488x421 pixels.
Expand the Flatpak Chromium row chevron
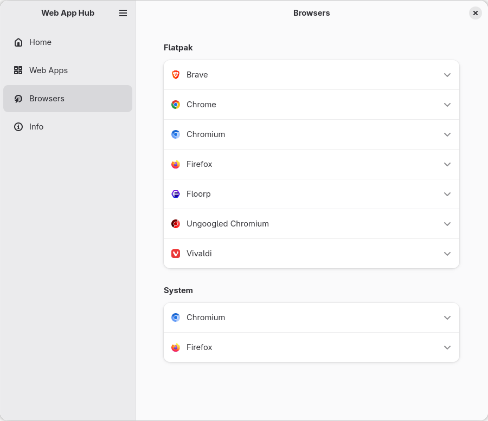coord(447,134)
